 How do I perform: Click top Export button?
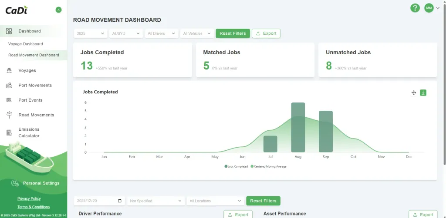[266, 33]
